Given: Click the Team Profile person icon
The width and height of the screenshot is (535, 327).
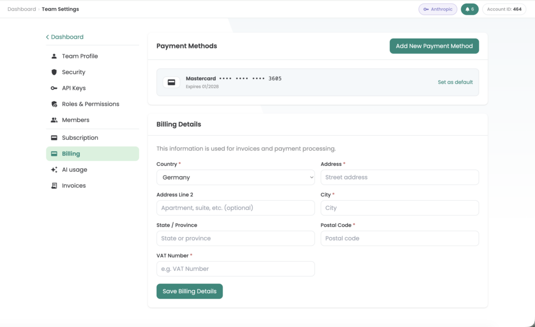Looking at the screenshot, I should click(x=54, y=56).
